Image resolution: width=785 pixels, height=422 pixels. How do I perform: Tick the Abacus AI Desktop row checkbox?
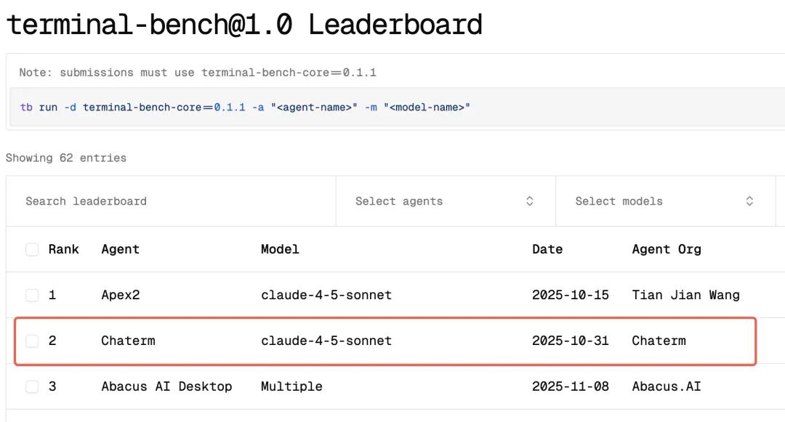point(32,386)
